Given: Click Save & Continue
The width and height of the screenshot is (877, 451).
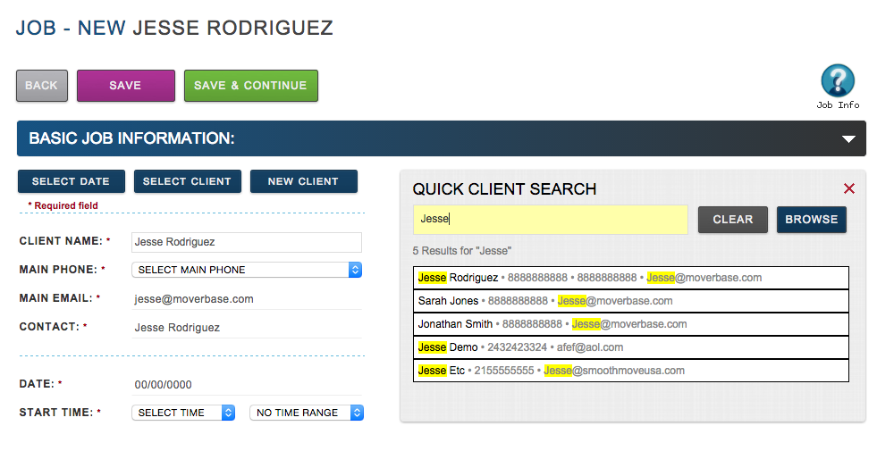Looking at the screenshot, I should [x=250, y=86].
